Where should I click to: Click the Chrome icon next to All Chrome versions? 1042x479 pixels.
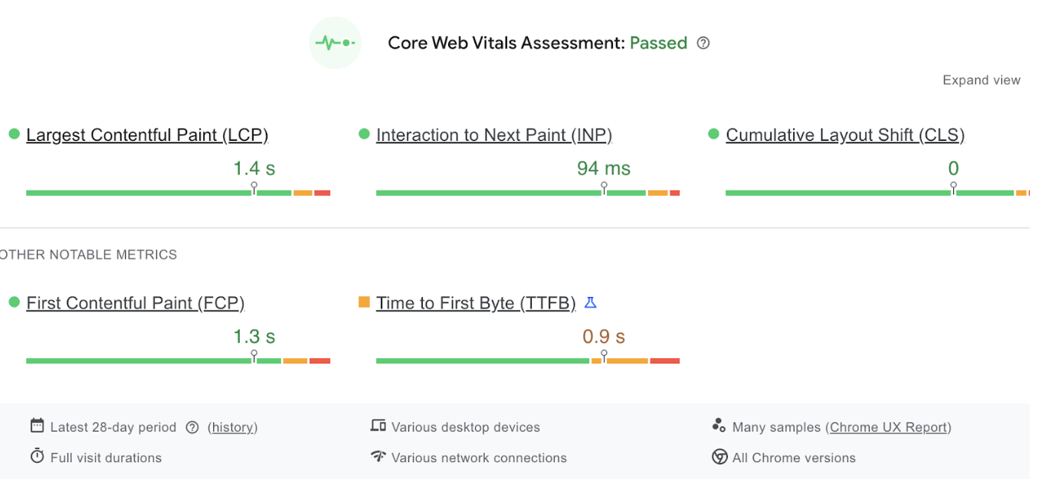(x=719, y=457)
